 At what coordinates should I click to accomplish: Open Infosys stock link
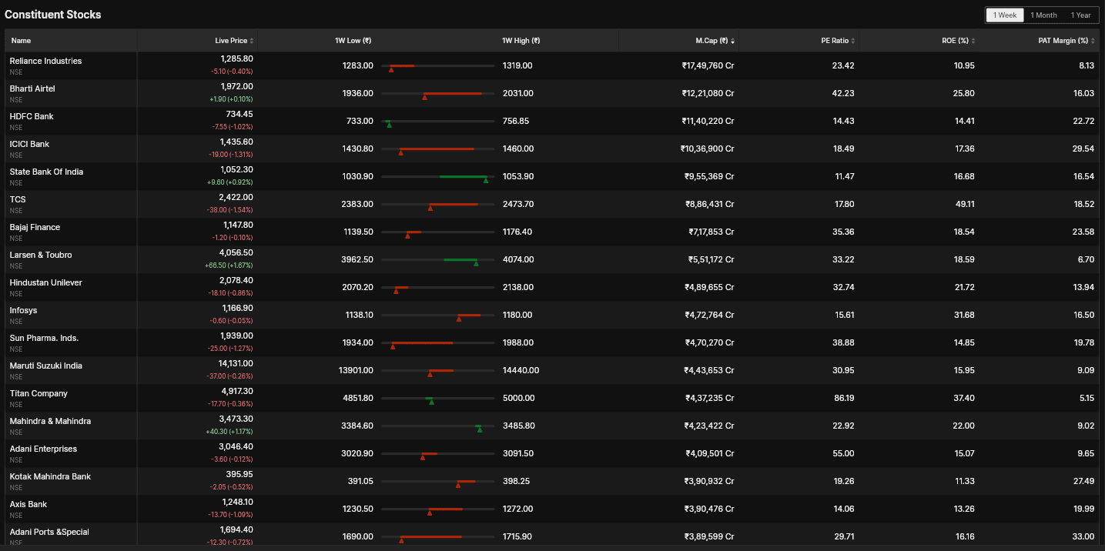click(23, 310)
